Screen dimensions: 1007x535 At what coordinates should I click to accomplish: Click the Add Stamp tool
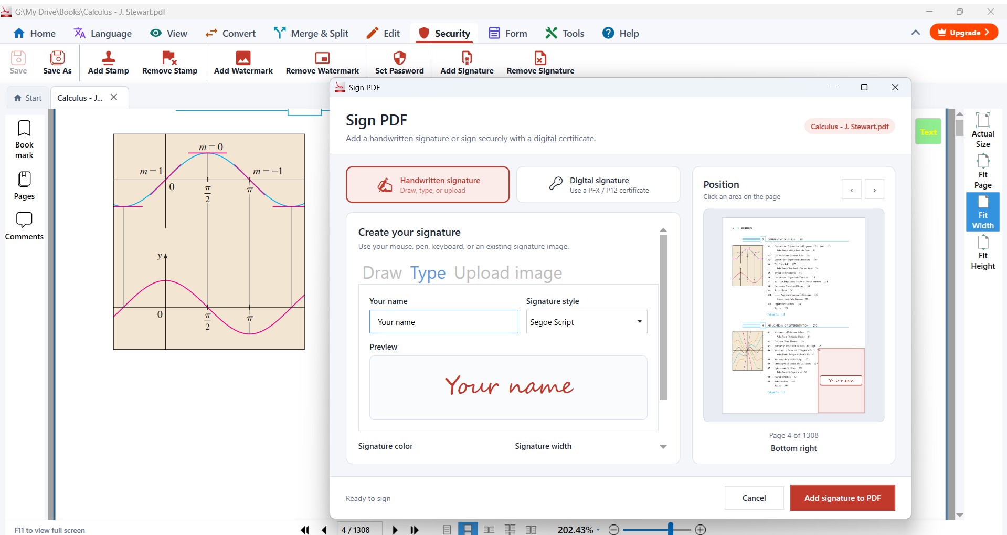(108, 62)
